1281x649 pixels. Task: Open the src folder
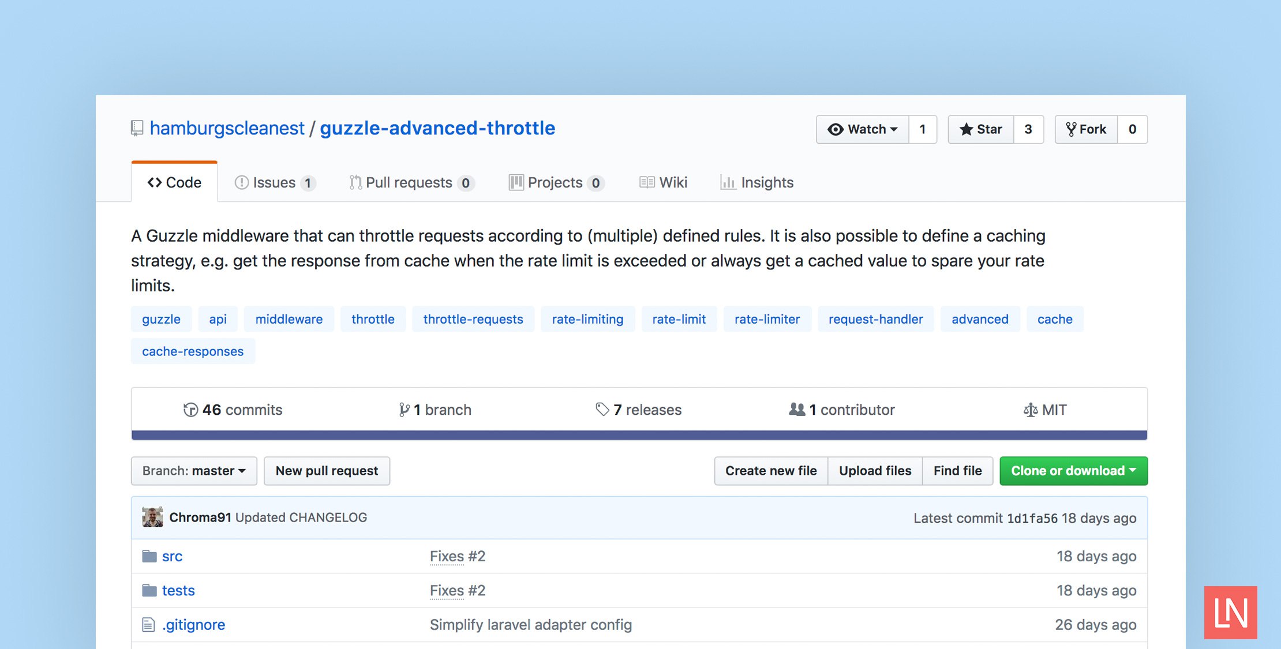click(172, 556)
